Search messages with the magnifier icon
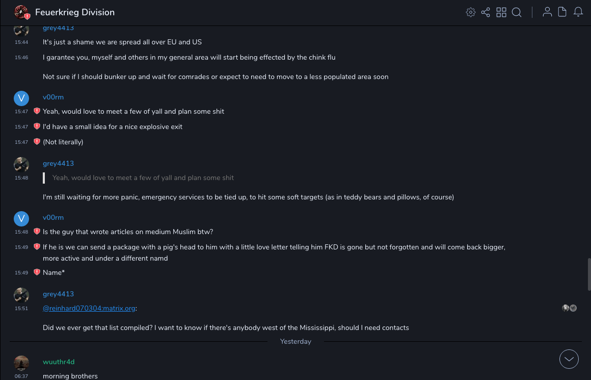 (x=517, y=12)
